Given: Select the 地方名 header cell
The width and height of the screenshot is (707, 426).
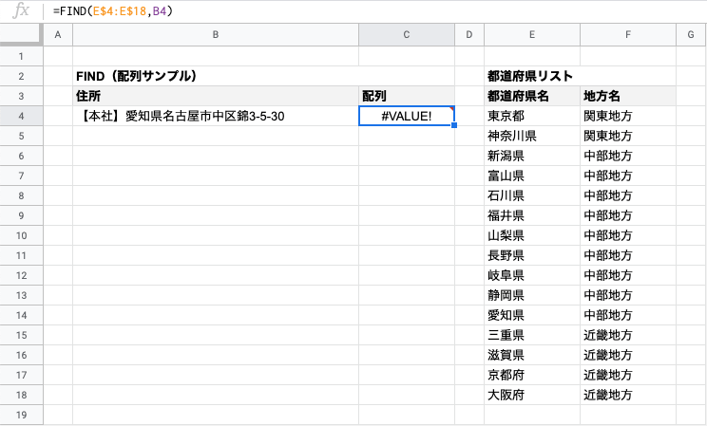Looking at the screenshot, I should [x=627, y=96].
